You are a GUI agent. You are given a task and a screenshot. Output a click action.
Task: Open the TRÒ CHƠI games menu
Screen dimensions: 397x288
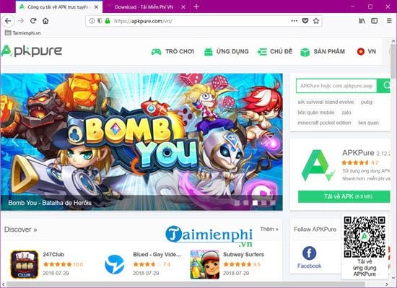click(x=173, y=52)
